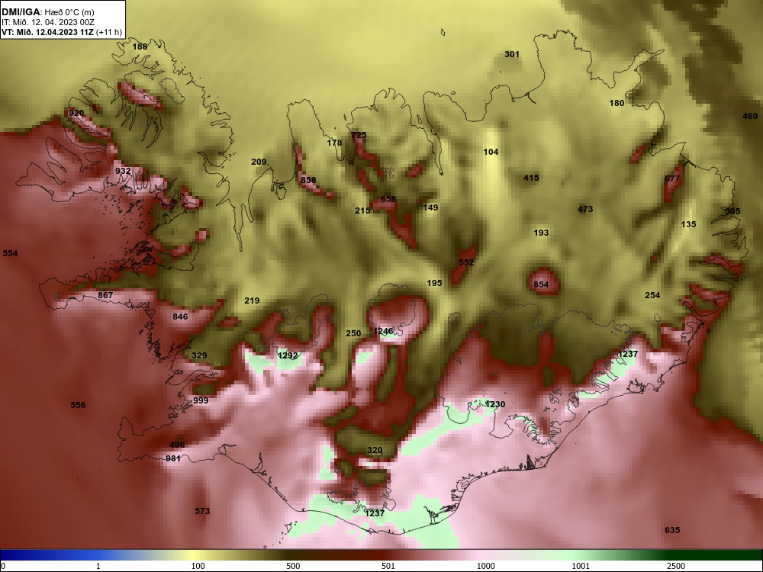Click the map value '104'

[491, 152]
